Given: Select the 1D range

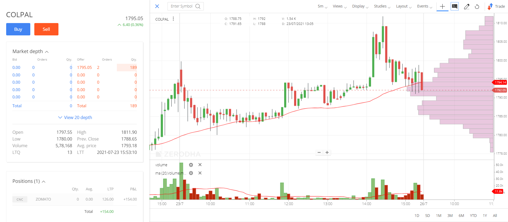Looking at the screenshot, I should click(417, 216).
